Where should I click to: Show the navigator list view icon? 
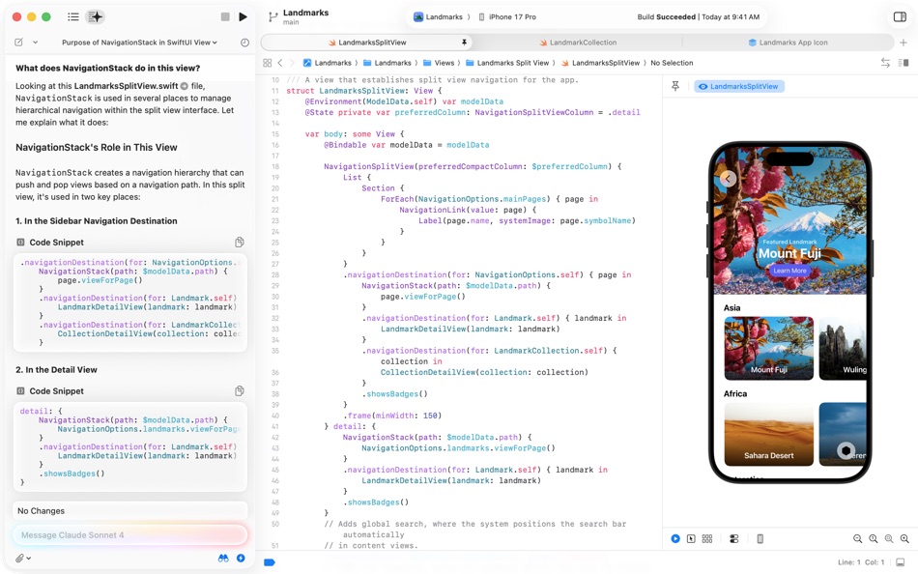coord(73,17)
